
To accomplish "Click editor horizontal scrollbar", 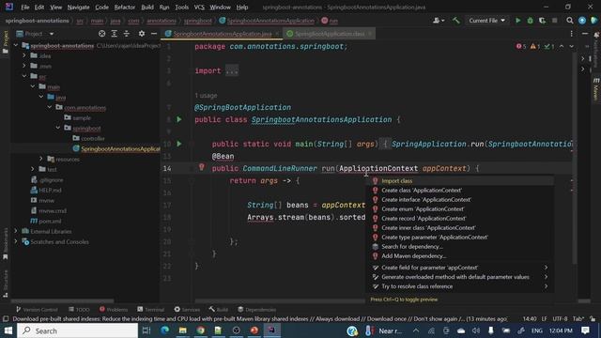I will click(280, 301).
